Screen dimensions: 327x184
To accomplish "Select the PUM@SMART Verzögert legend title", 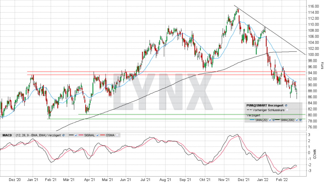I will [x=265, y=105].
